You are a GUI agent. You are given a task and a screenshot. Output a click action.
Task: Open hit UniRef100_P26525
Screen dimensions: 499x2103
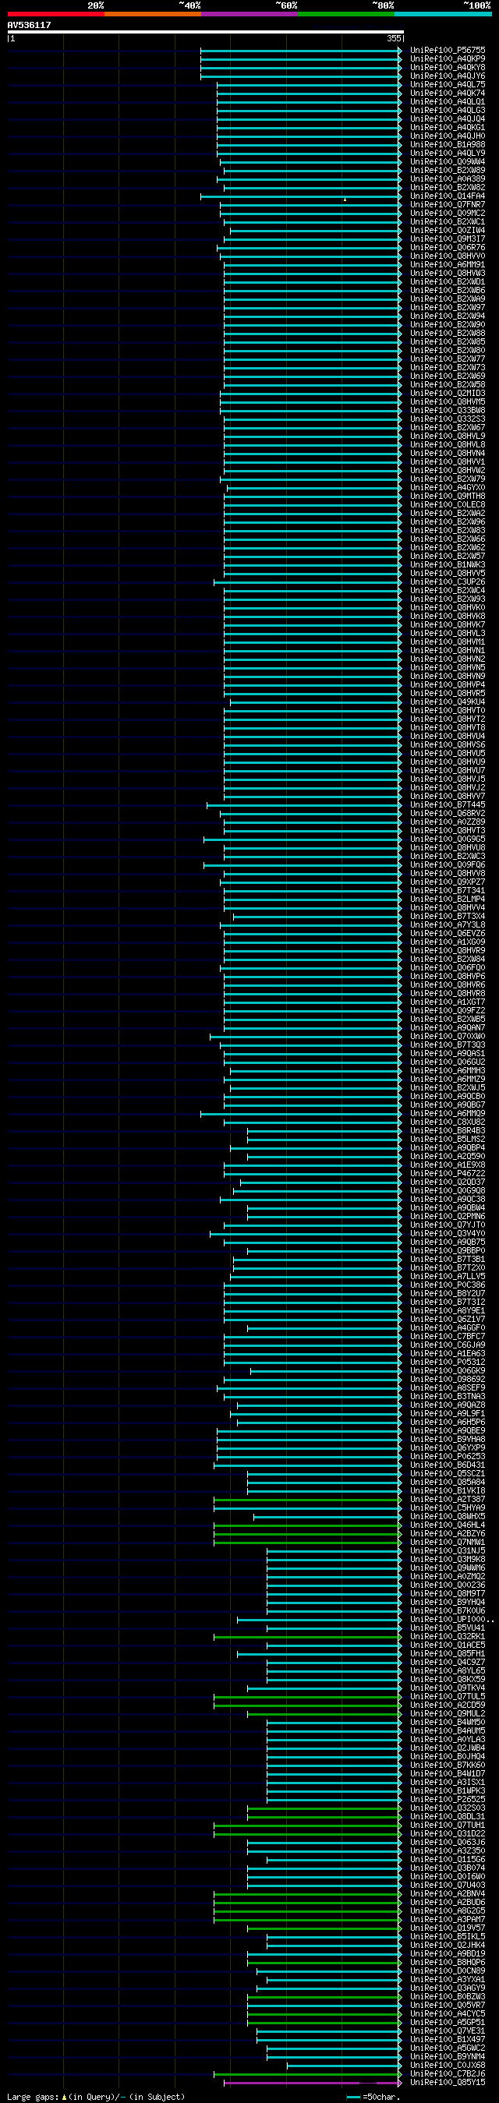point(448,1799)
